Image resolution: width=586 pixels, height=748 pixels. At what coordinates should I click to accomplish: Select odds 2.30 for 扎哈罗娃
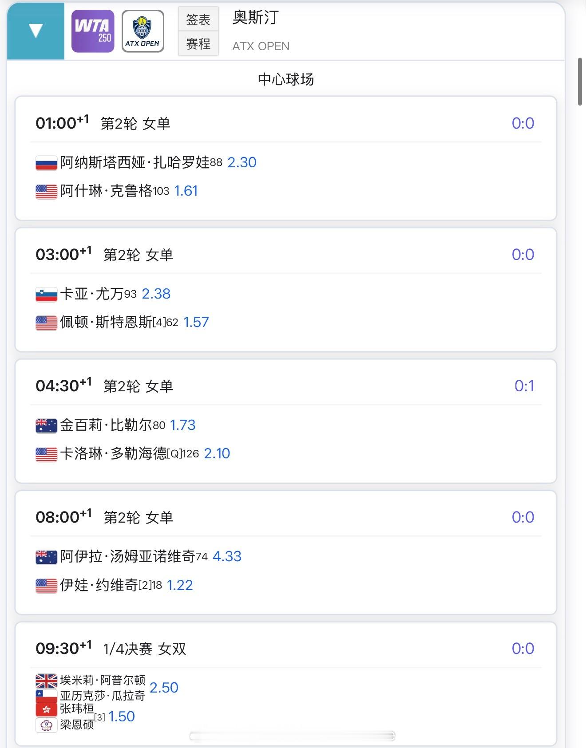point(242,162)
